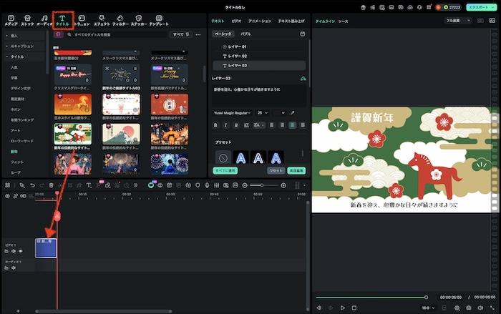Select ネオン in title categories
The image size is (501, 314).
point(16,109)
